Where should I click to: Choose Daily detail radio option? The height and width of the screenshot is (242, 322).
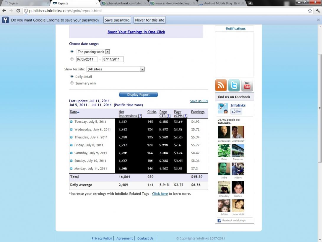tap(72, 76)
